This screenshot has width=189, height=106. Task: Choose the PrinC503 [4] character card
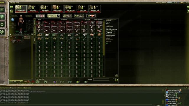70,9
